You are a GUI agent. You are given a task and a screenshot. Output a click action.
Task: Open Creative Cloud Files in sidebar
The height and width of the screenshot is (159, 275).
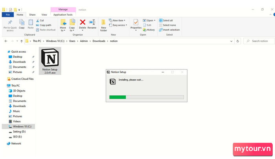coord(22,79)
